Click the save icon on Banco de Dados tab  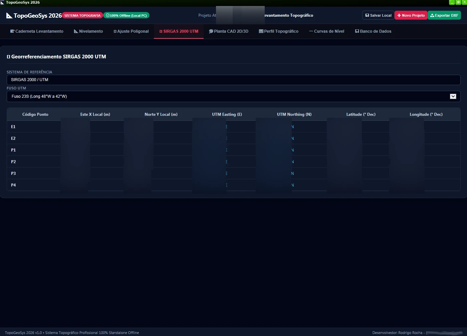pos(357,31)
